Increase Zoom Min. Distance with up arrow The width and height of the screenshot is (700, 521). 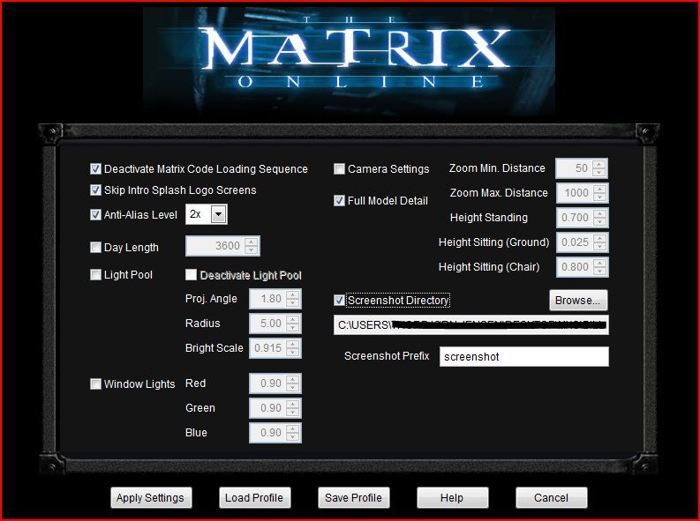tap(599, 164)
